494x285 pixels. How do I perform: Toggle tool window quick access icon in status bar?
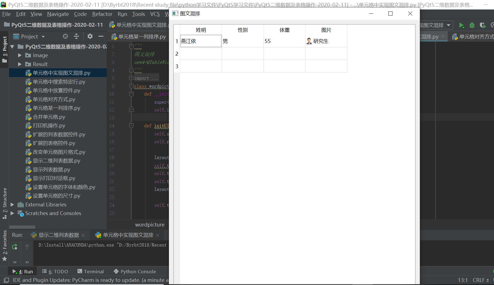pos(6,280)
